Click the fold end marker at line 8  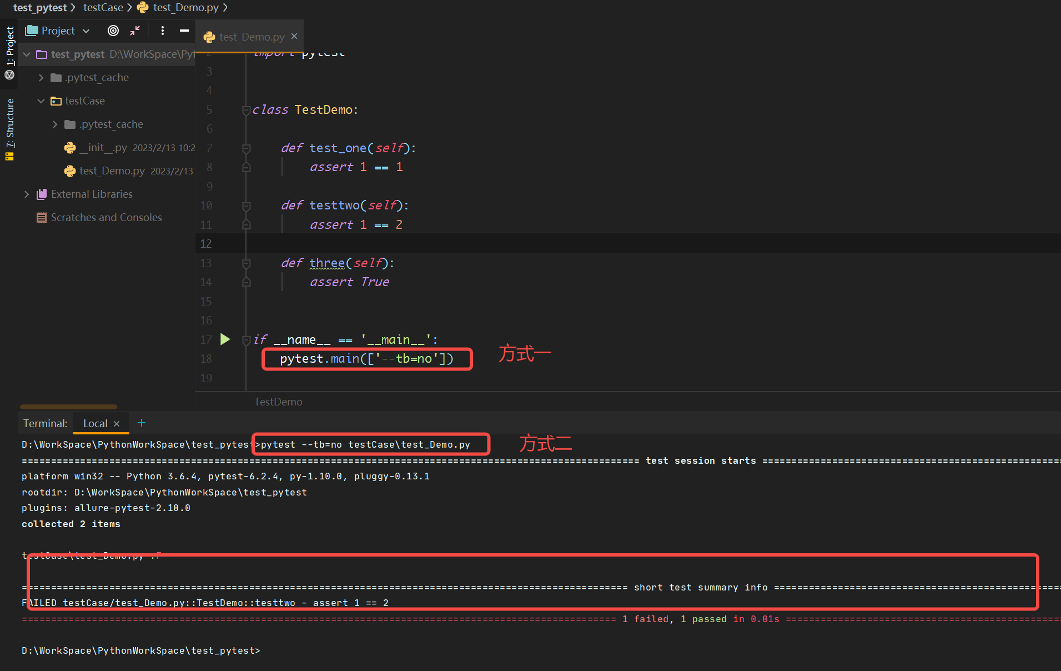(246, 167)
